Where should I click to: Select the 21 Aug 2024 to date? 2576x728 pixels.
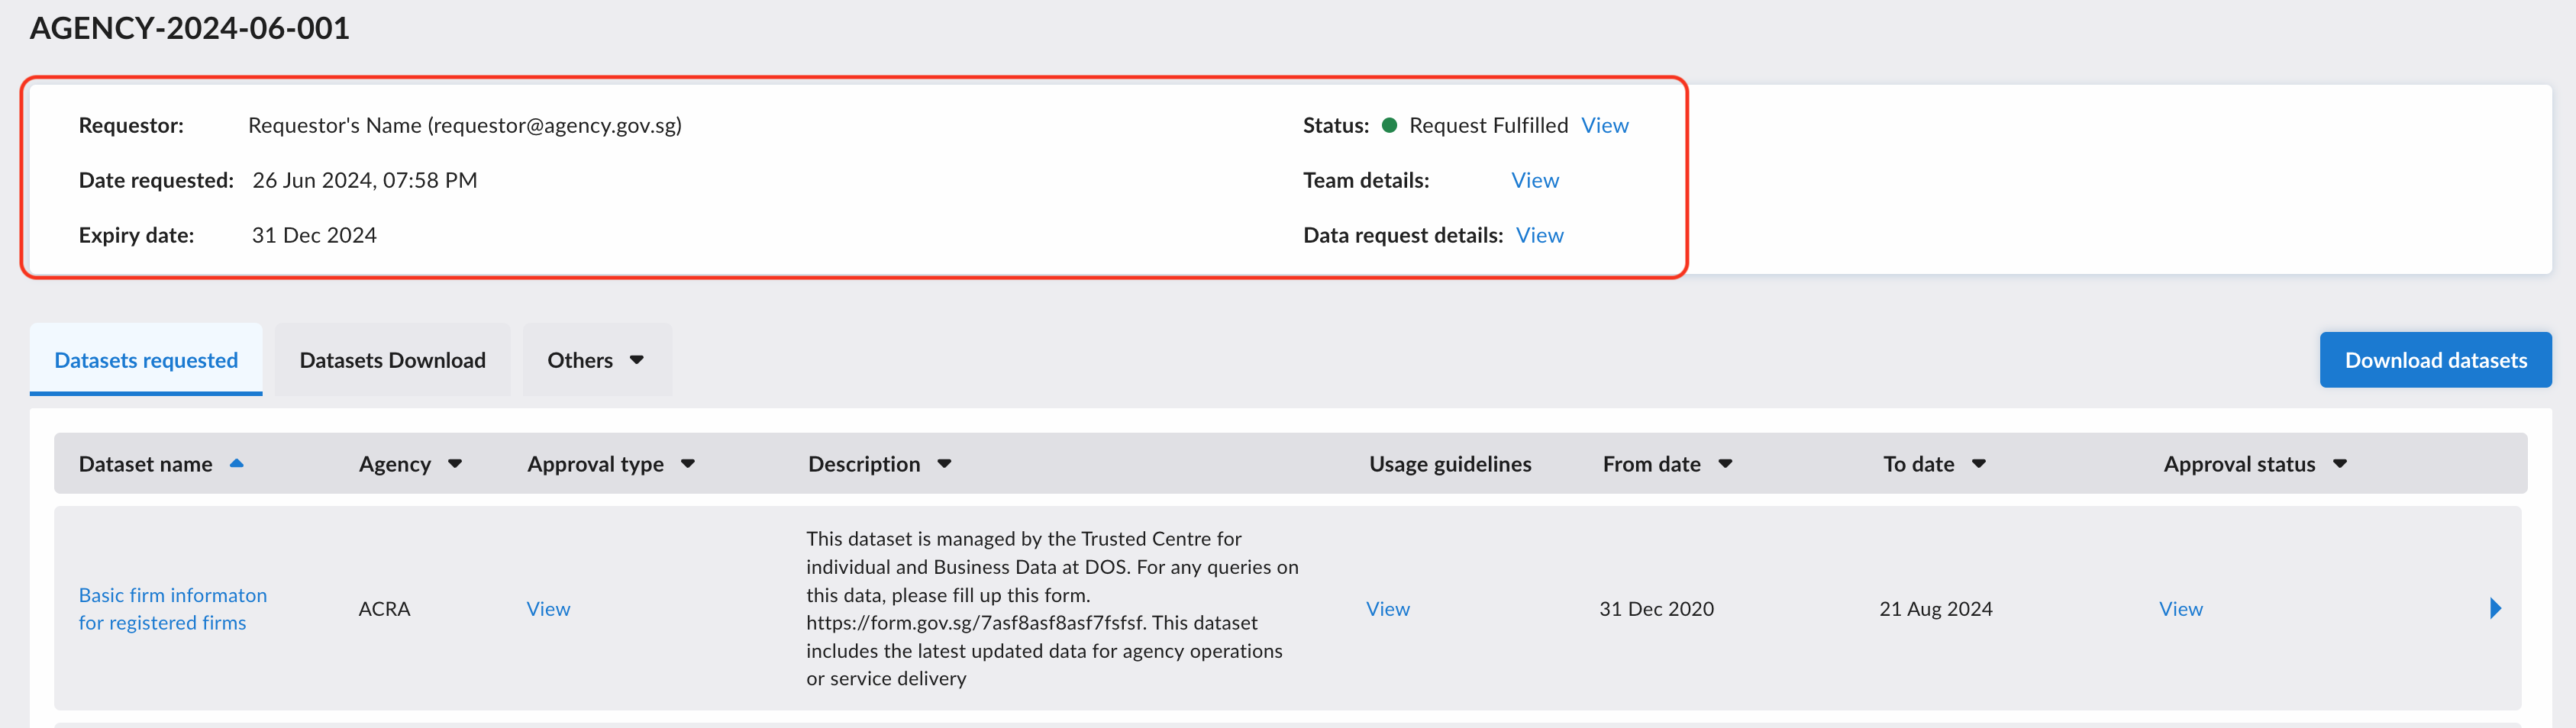[1936, 608]
